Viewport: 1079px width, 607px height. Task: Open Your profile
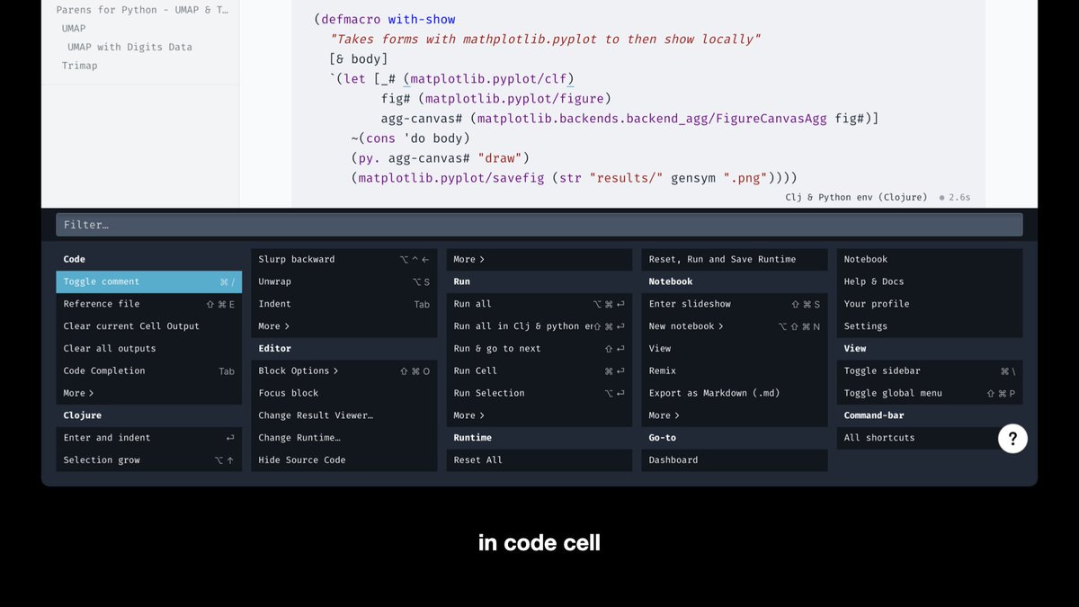coord(929,304)
